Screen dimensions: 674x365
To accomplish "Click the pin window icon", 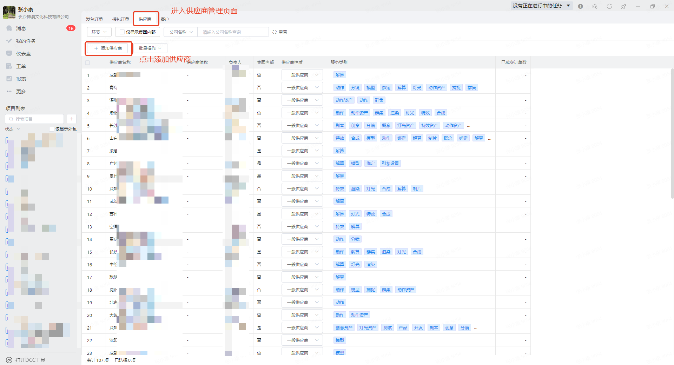I will coord(623,6).
